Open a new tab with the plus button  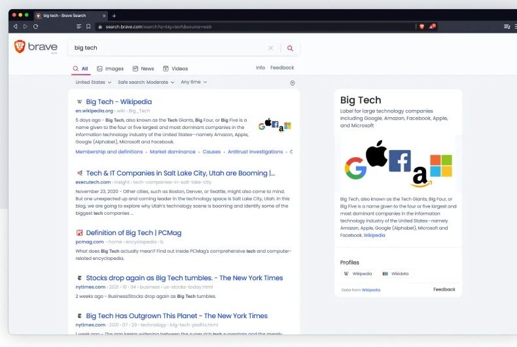pos(114,15)
